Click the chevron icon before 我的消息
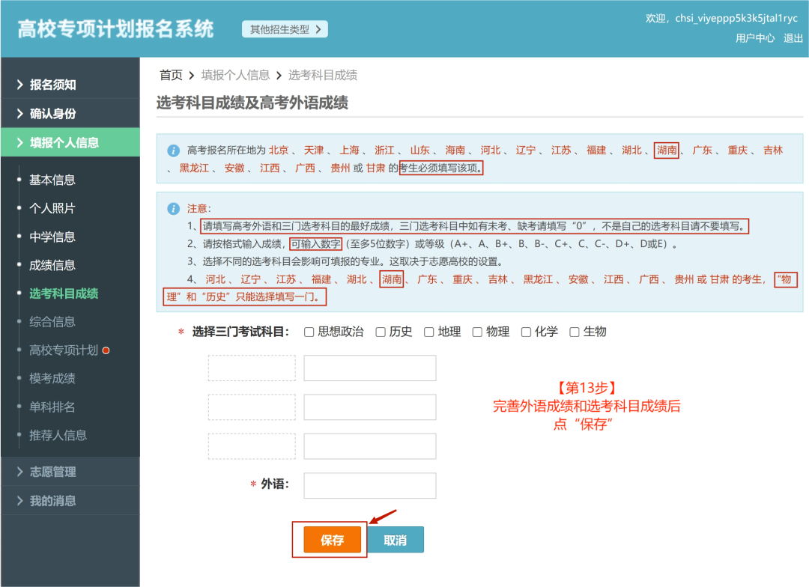 (x=21, y=500)
